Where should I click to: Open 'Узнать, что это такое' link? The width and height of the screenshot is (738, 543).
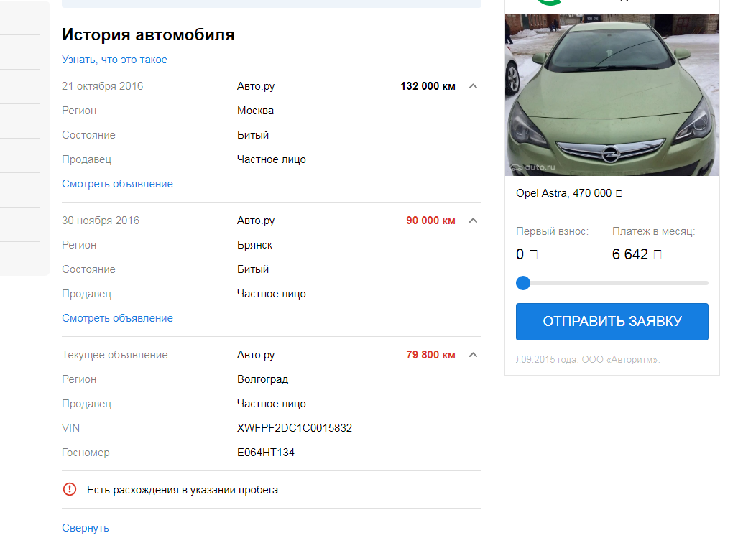(114, 60)
